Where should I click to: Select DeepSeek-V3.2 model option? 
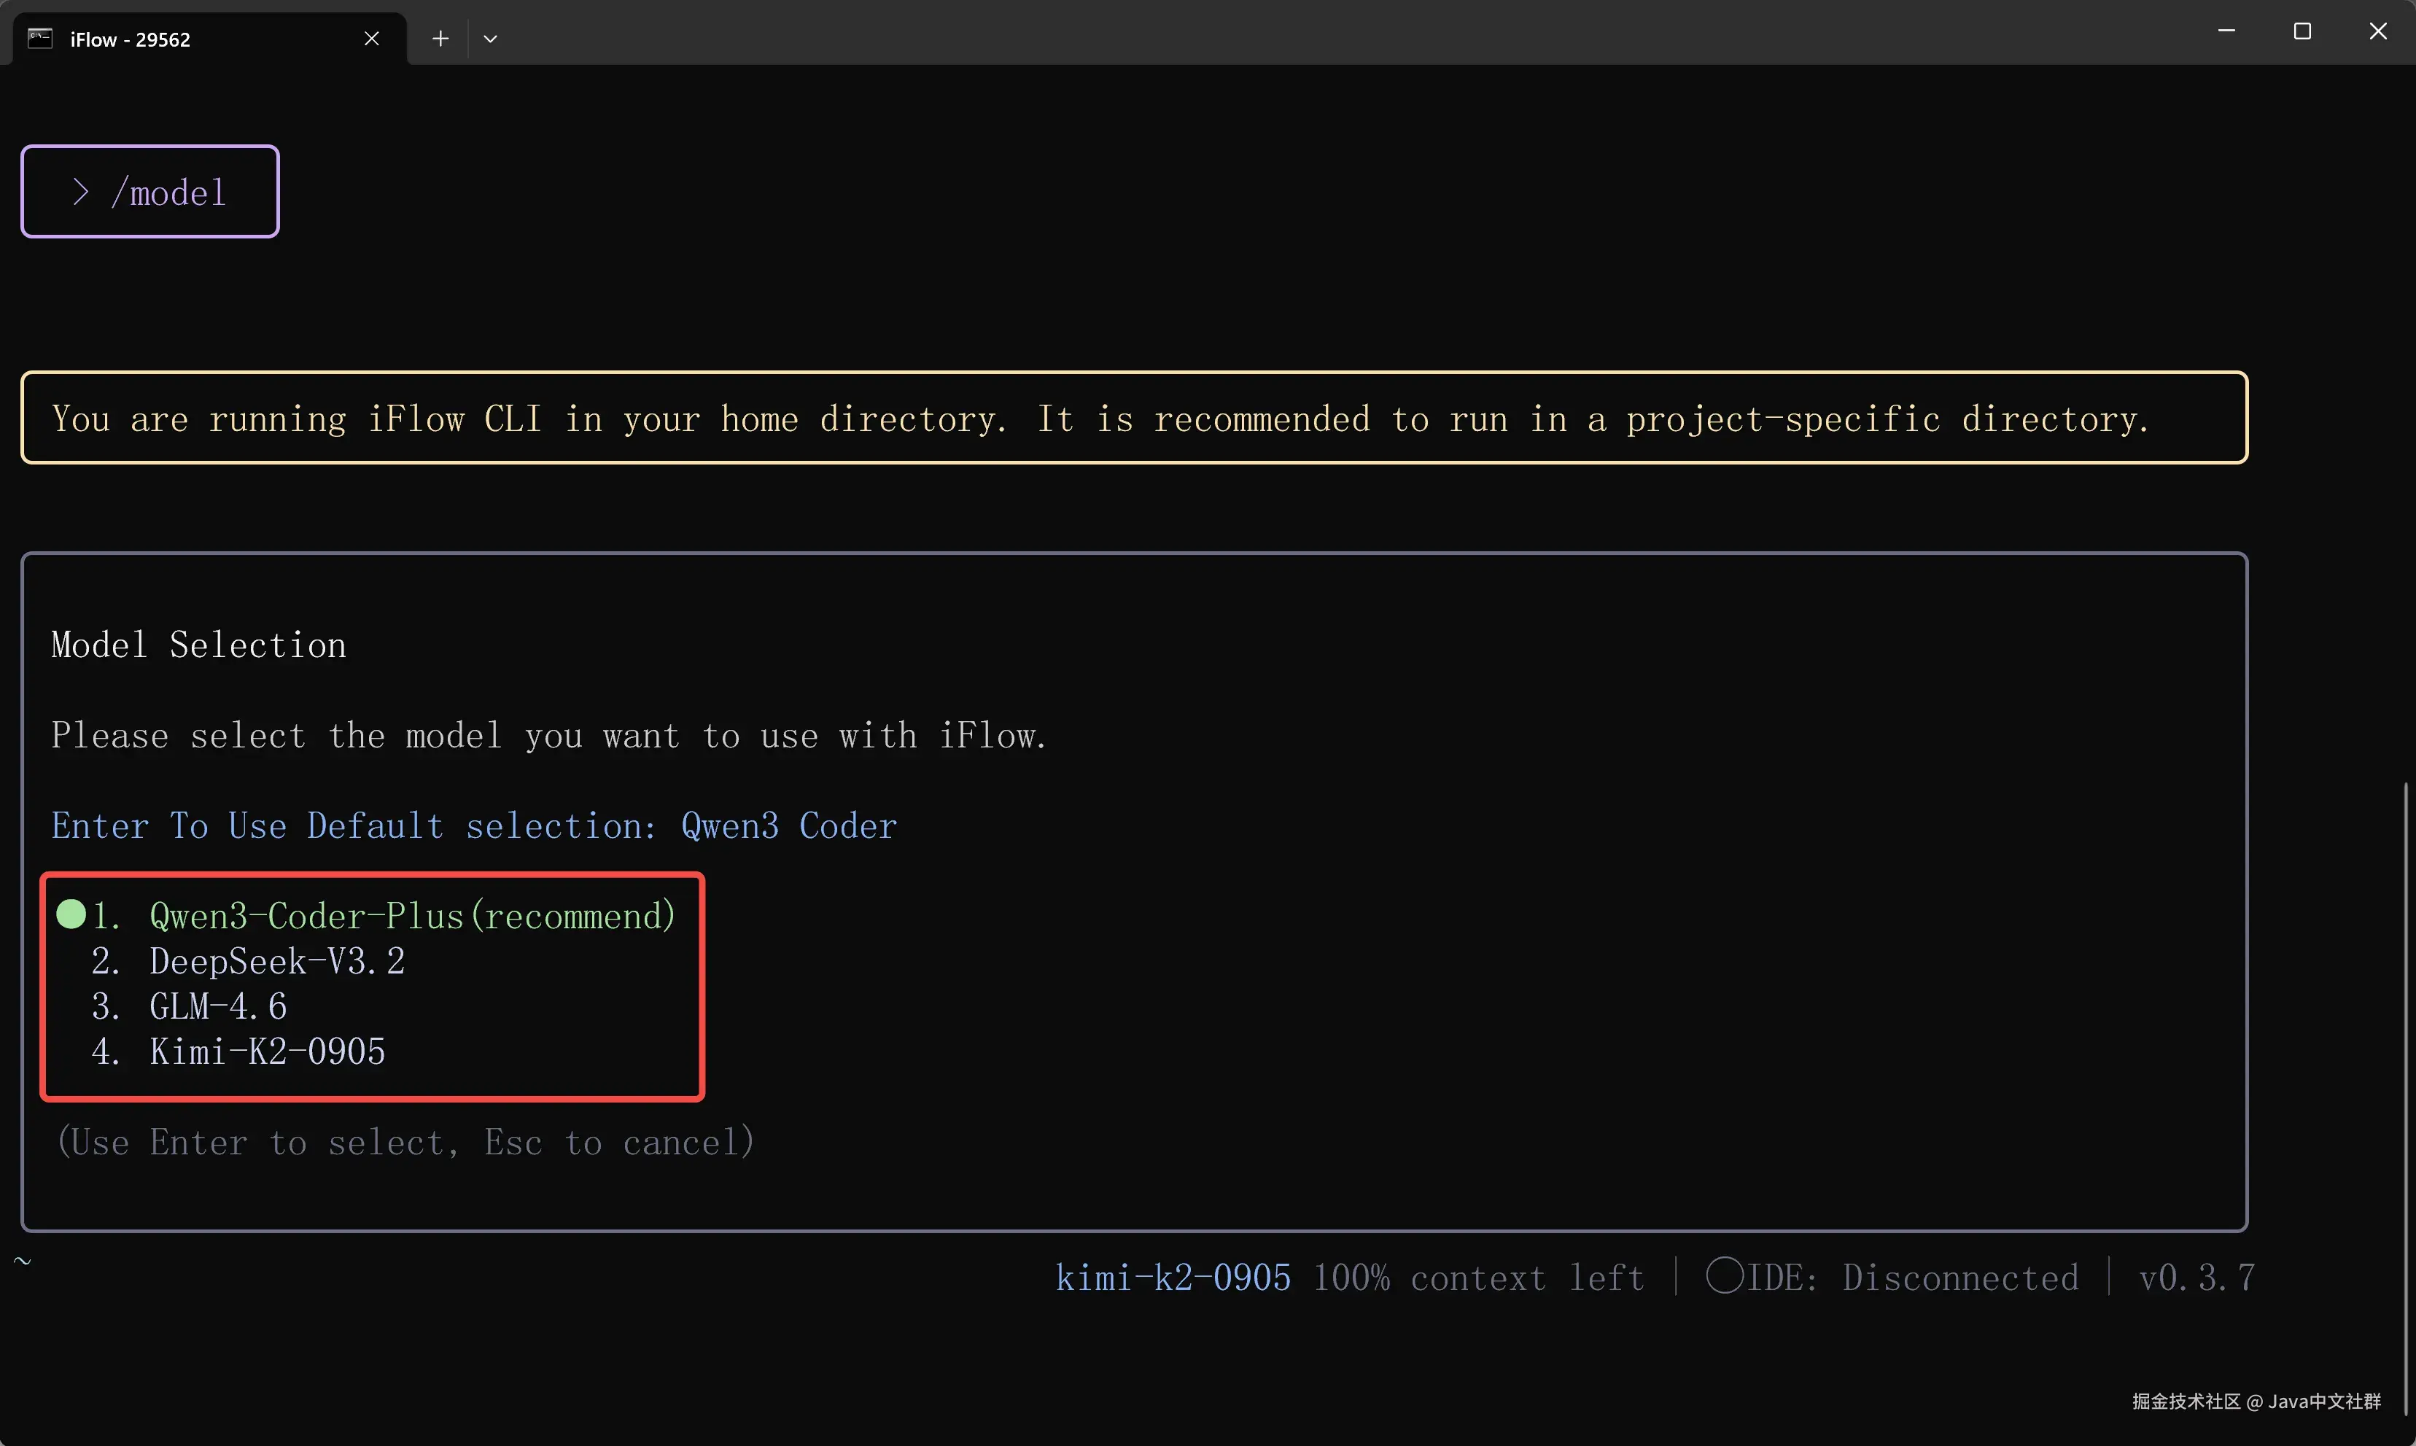(x=276, y=962)
